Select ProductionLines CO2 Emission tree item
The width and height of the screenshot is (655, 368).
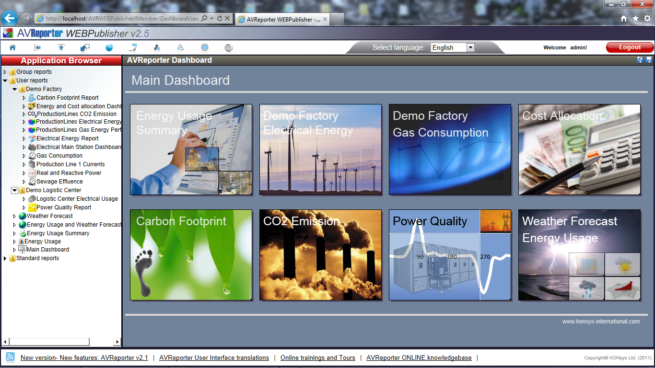77,114
